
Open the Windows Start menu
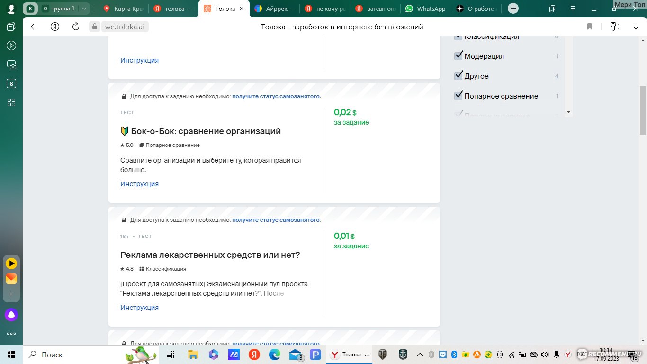tap(11, 355)
